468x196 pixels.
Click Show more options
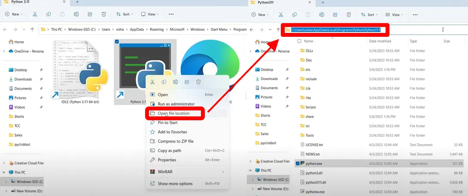(x=175, y=184)
